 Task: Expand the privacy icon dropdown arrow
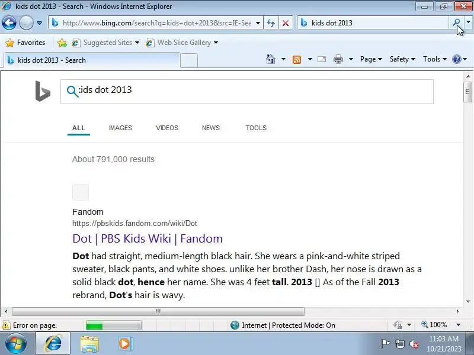tap(409, 325)
